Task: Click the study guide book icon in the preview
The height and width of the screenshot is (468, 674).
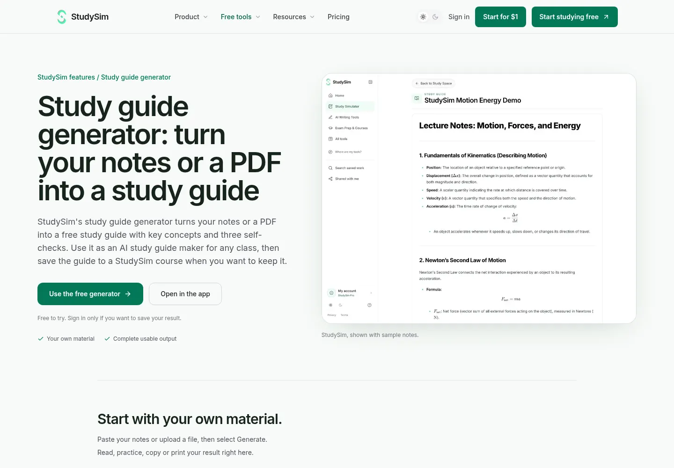Action: tap(417, 98)
